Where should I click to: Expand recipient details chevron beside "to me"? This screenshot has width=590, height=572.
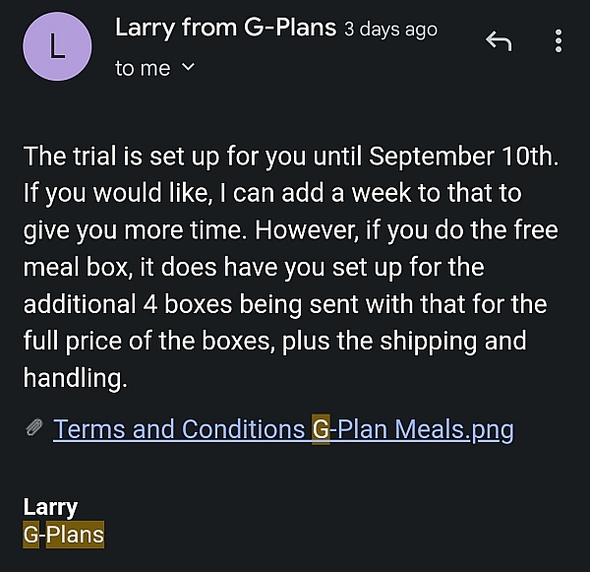click(x=189, y=68)
